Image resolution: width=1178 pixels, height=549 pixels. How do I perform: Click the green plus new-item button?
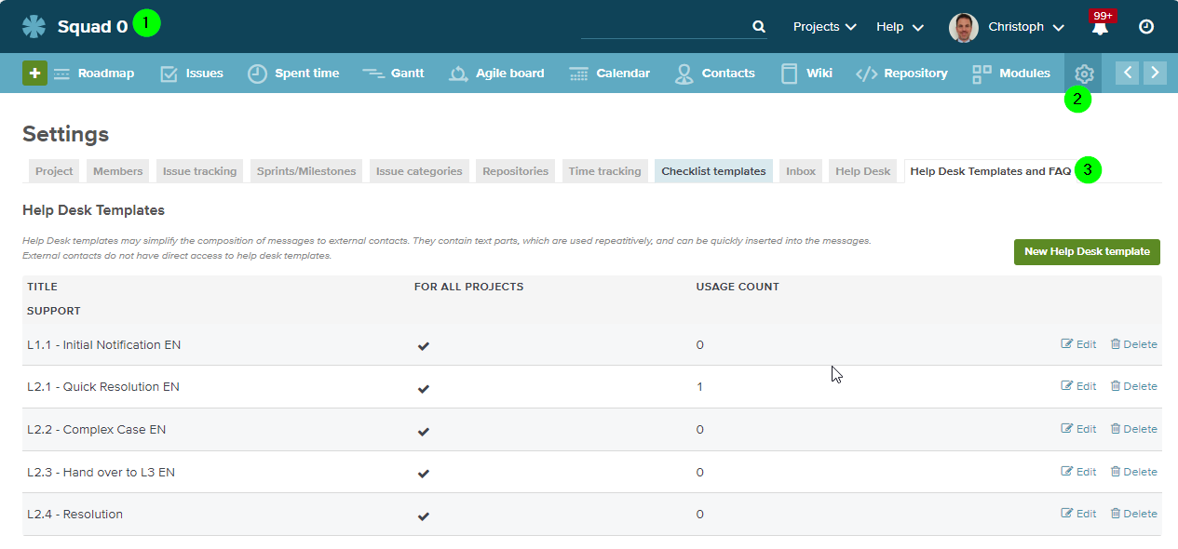pos(34,73)
